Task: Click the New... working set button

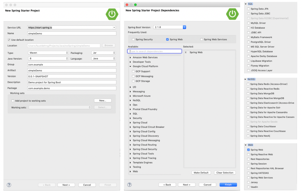Action: click(x=103, y=101)
